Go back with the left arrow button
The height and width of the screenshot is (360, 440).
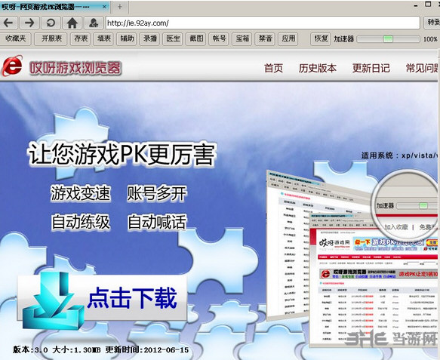pyautogui.click(x=9, y=23)
